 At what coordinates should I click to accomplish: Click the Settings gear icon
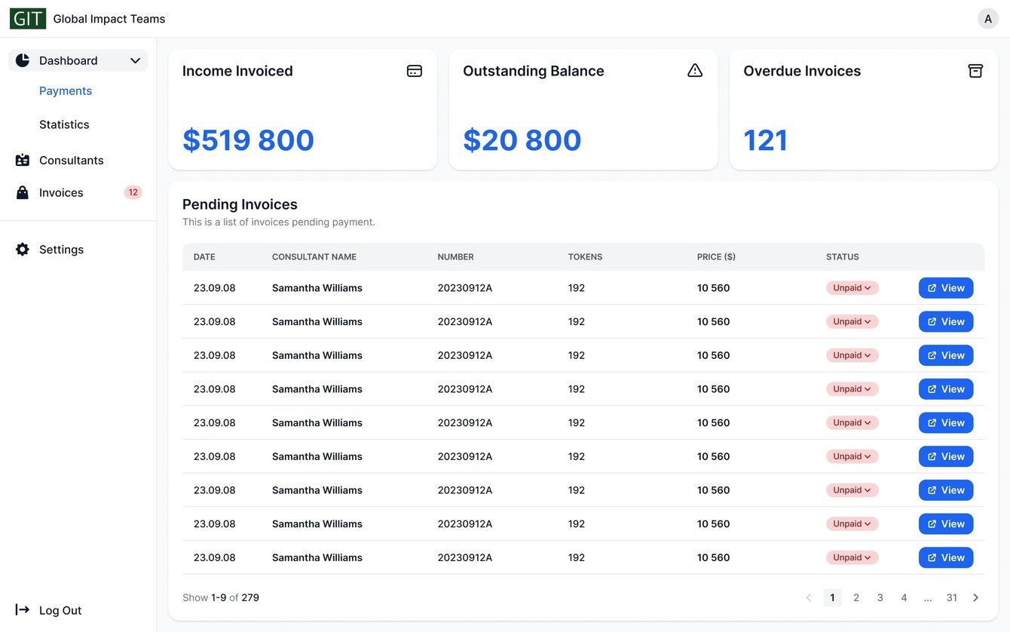click(x=23, y=250)
